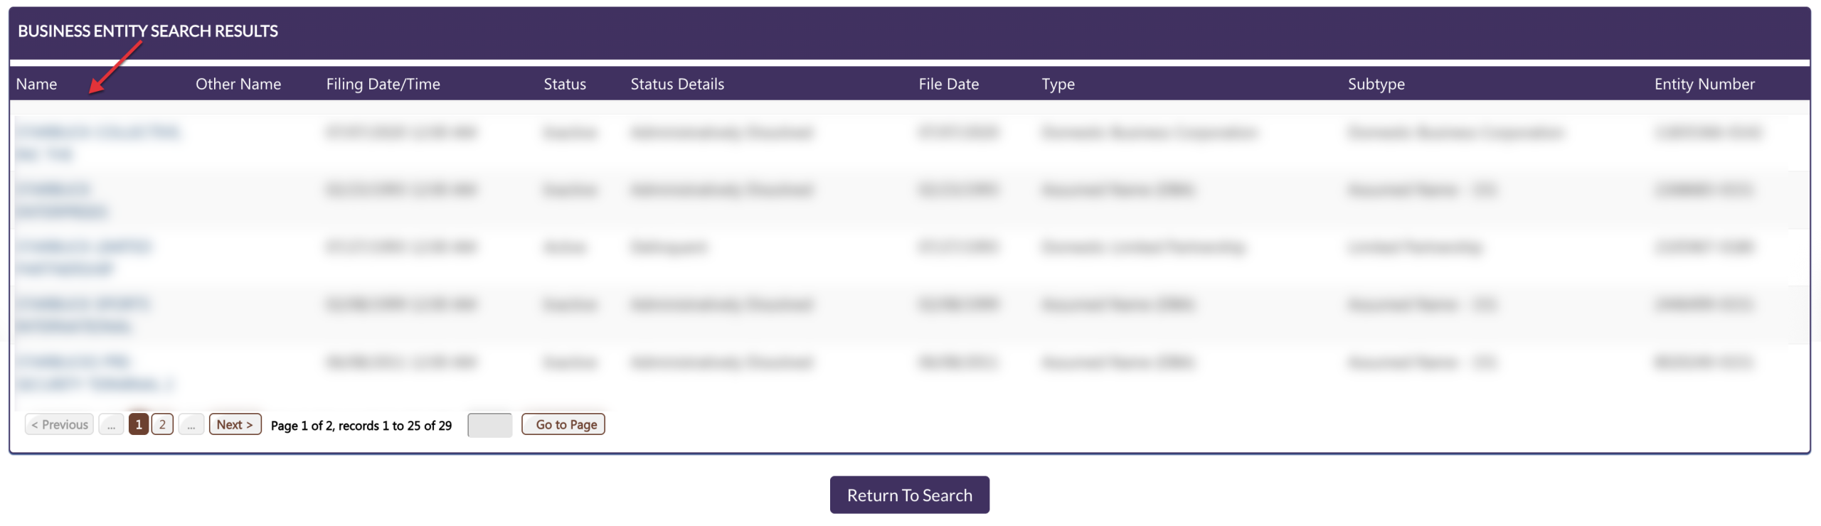Open the entity link with Delinquent status
The image size is (1821, 526).
(x=83, y=247)
